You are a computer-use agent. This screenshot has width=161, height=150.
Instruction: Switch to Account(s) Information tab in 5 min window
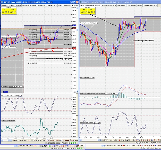[29, 5]
